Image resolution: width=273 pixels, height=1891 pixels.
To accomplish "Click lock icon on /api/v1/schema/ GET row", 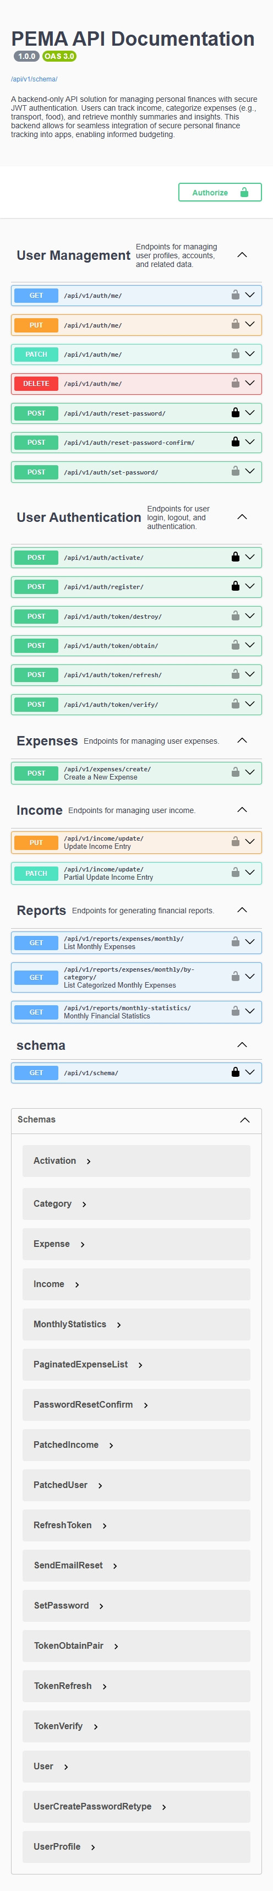I will (x=235, y=1072).
